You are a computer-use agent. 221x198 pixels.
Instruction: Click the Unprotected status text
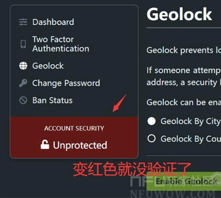80,145
